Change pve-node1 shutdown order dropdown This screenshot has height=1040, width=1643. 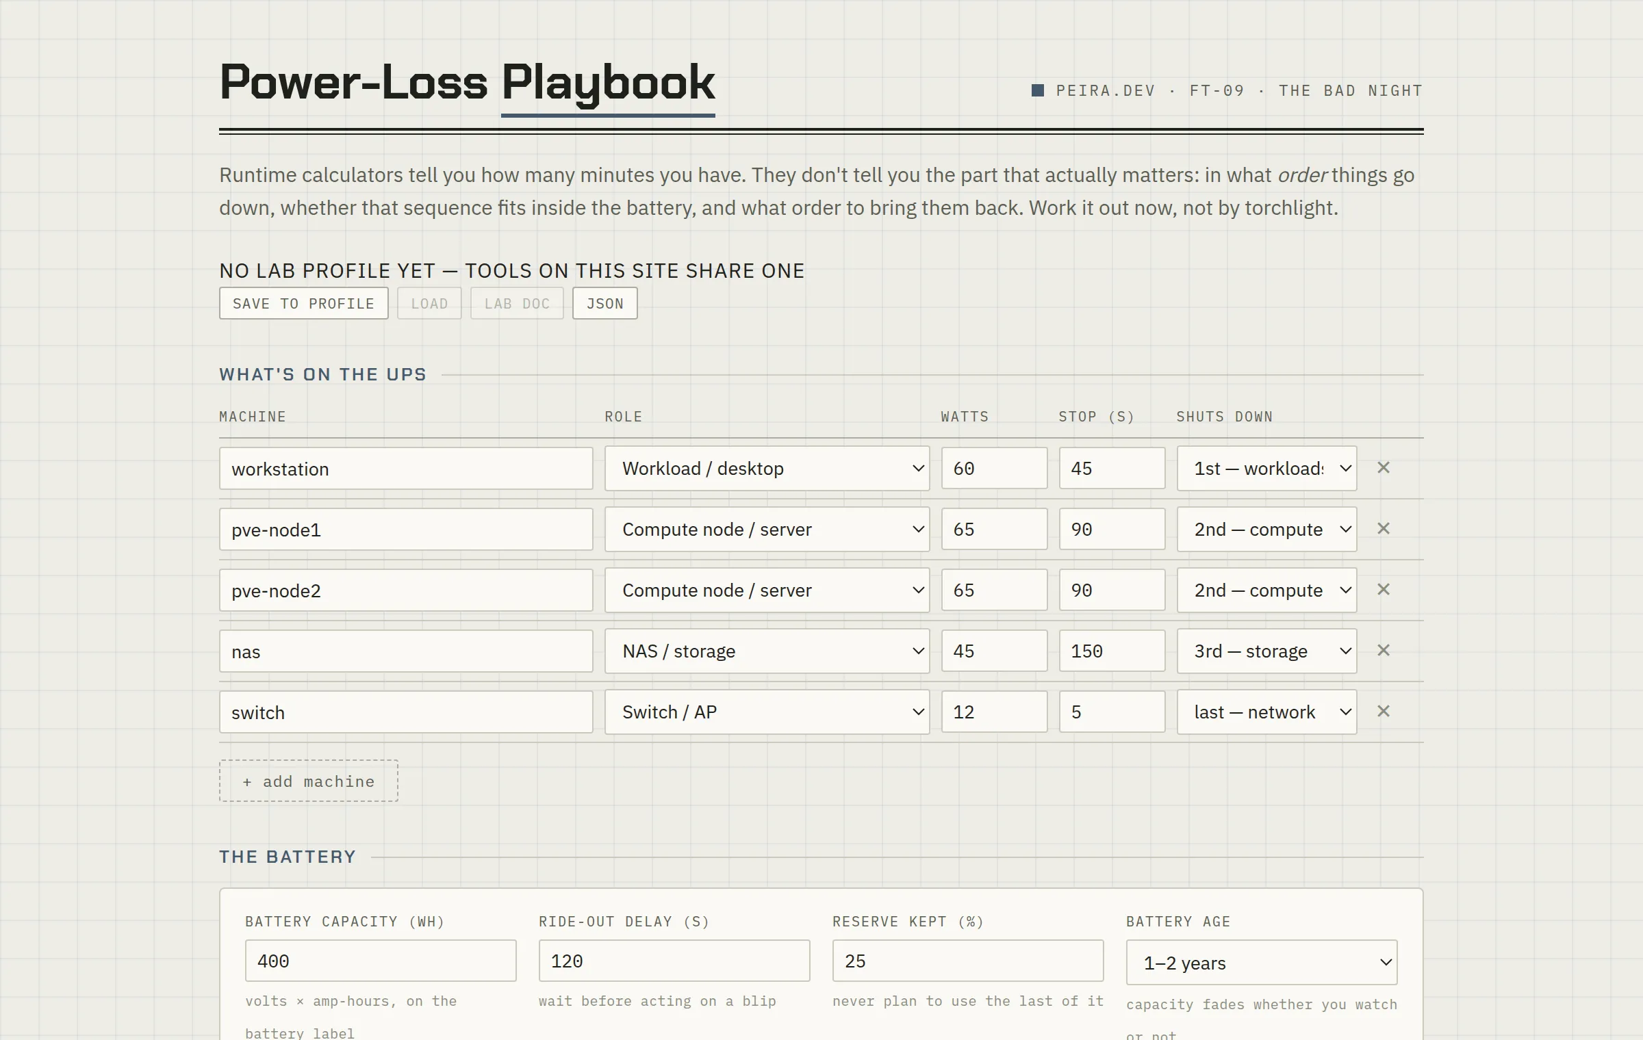pyautogui.click(x=1266, y=530)
